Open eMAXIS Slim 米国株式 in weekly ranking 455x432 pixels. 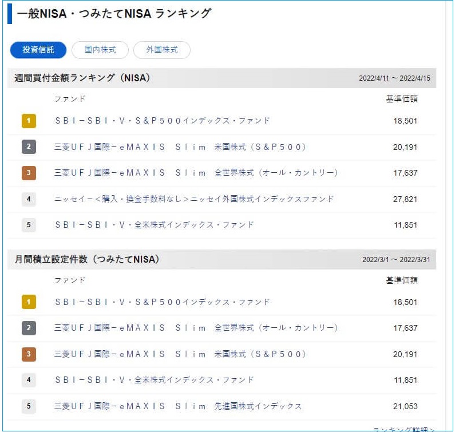[180, 147]
